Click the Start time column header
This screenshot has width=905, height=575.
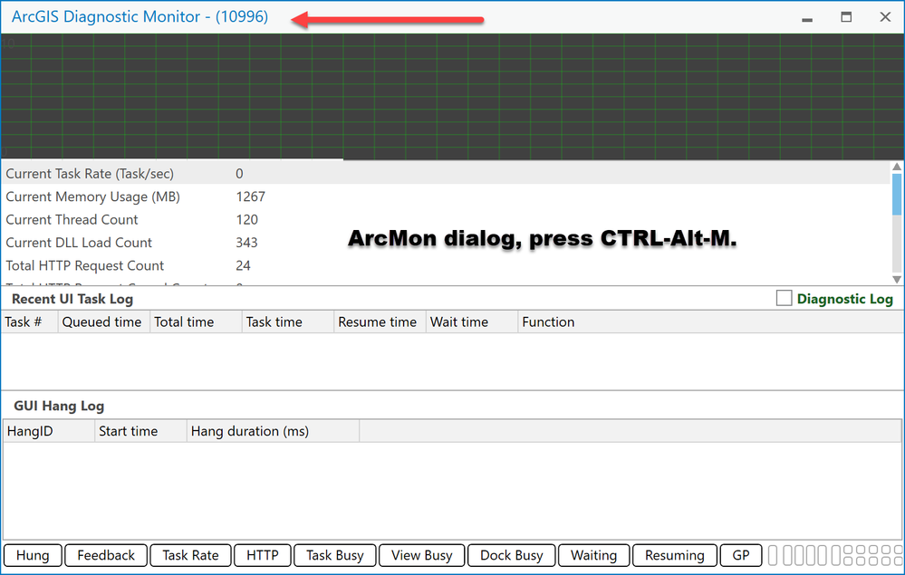coord(140,431)
